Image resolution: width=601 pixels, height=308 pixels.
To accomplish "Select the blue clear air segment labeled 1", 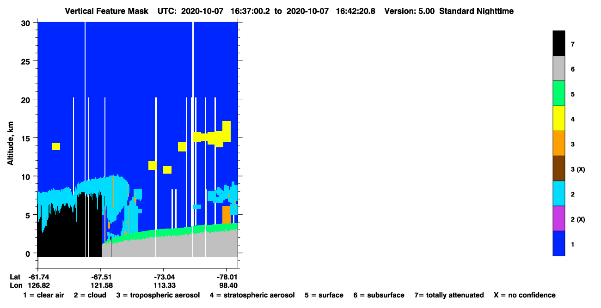I will (558, 243).
